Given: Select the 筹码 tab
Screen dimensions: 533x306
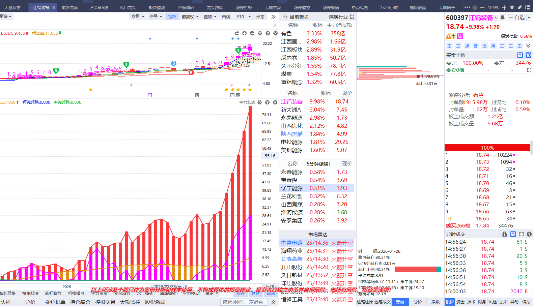Looking at the screenshot, I should click(400, 302).
